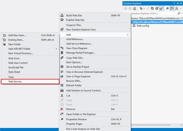The height and width of the screenshot is (131, 183).
Task: Open the search options dropdown arrow
Action: [x=182, y=14]
